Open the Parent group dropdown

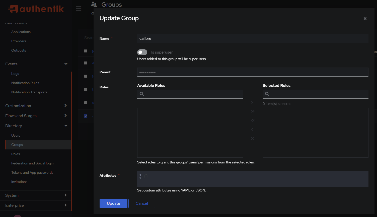[253, 72]
